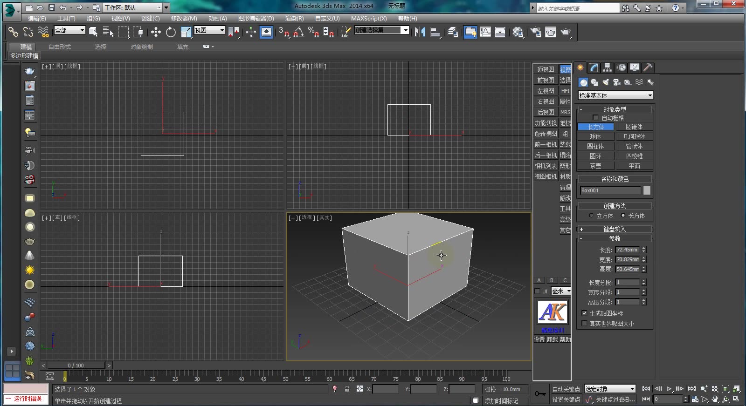Click the Pan View hand icon

pyautogui.click(x=715, y=399)
